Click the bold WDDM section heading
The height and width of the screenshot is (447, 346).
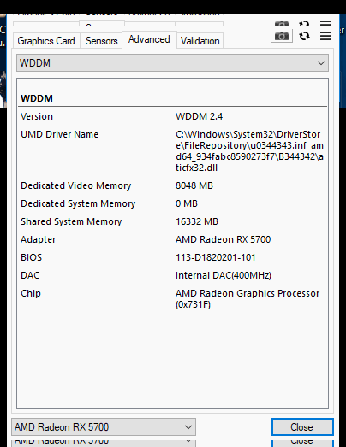37,98
